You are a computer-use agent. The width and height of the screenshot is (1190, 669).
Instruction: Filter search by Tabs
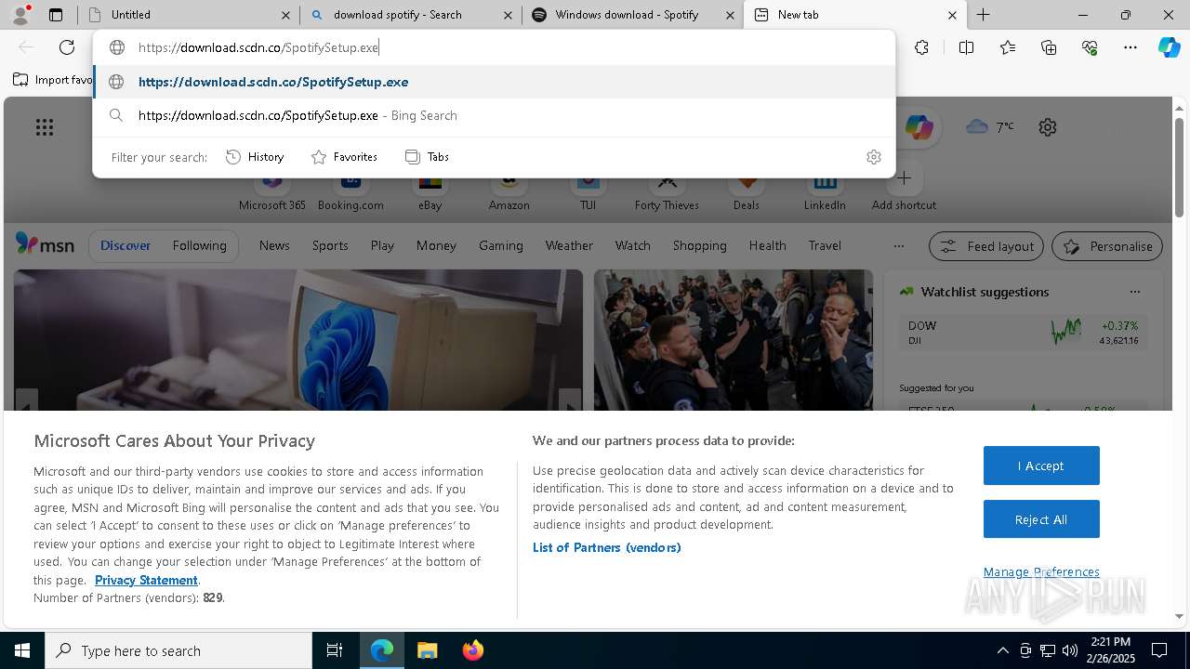click(x=428, y=157)
